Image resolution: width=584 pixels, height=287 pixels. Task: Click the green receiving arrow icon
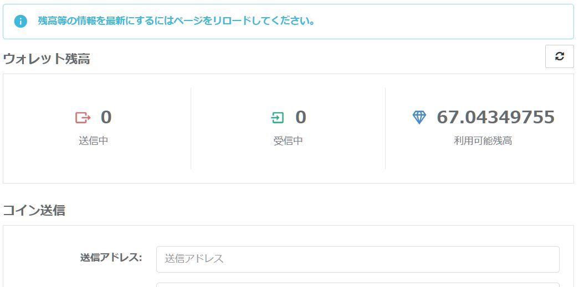coord(277,118)
